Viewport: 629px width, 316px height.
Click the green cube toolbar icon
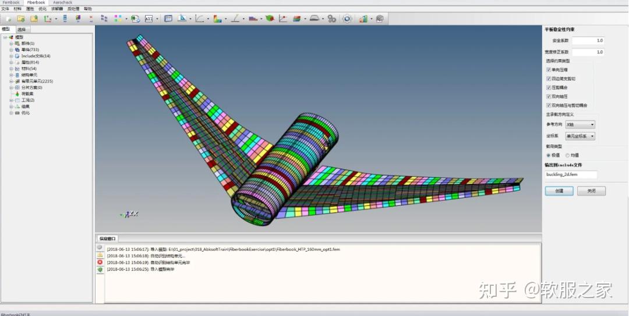[x=270, y=19]
